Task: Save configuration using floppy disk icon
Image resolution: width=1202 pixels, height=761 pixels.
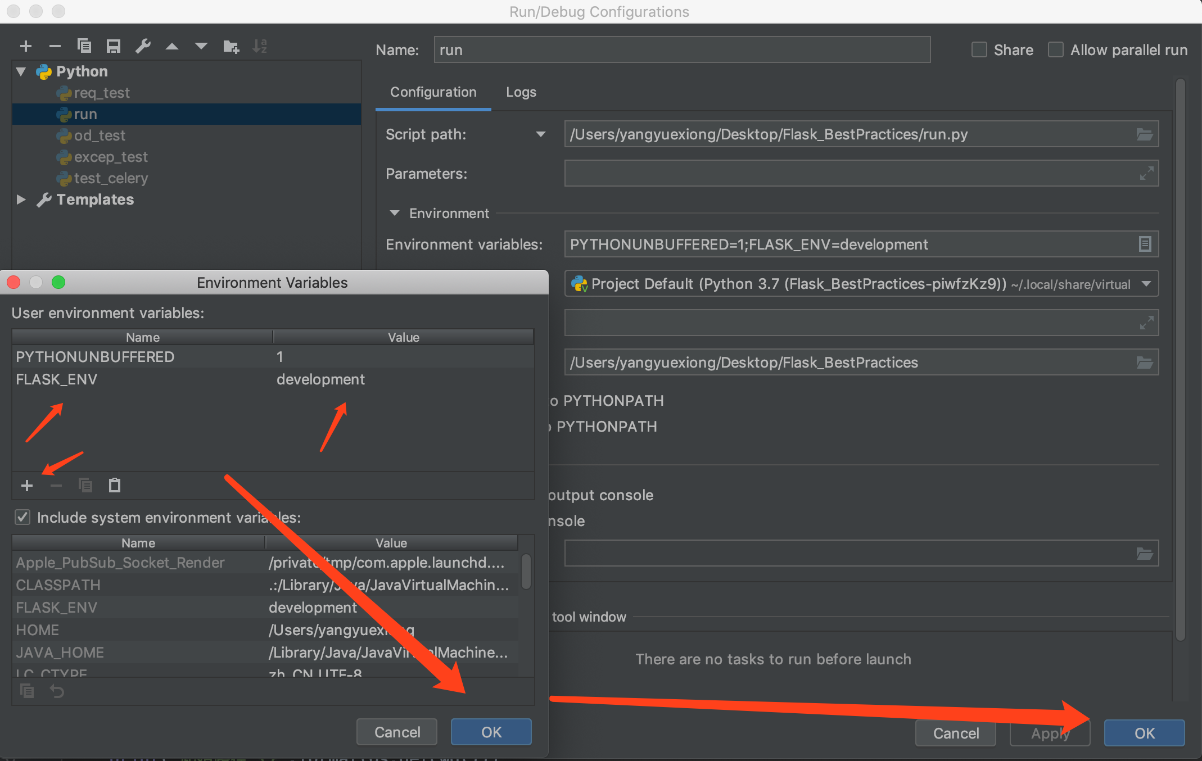Action: [x=114, y=46]
